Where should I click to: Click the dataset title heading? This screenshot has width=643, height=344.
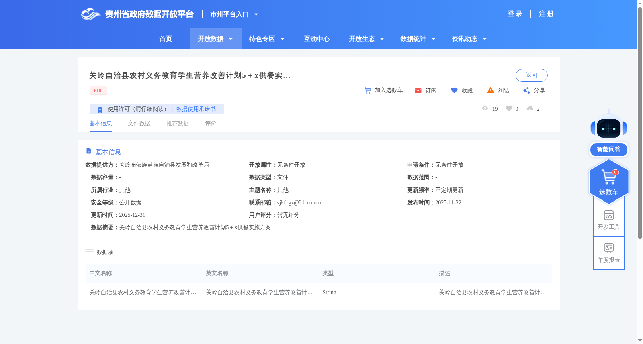[x=190, y=75]
